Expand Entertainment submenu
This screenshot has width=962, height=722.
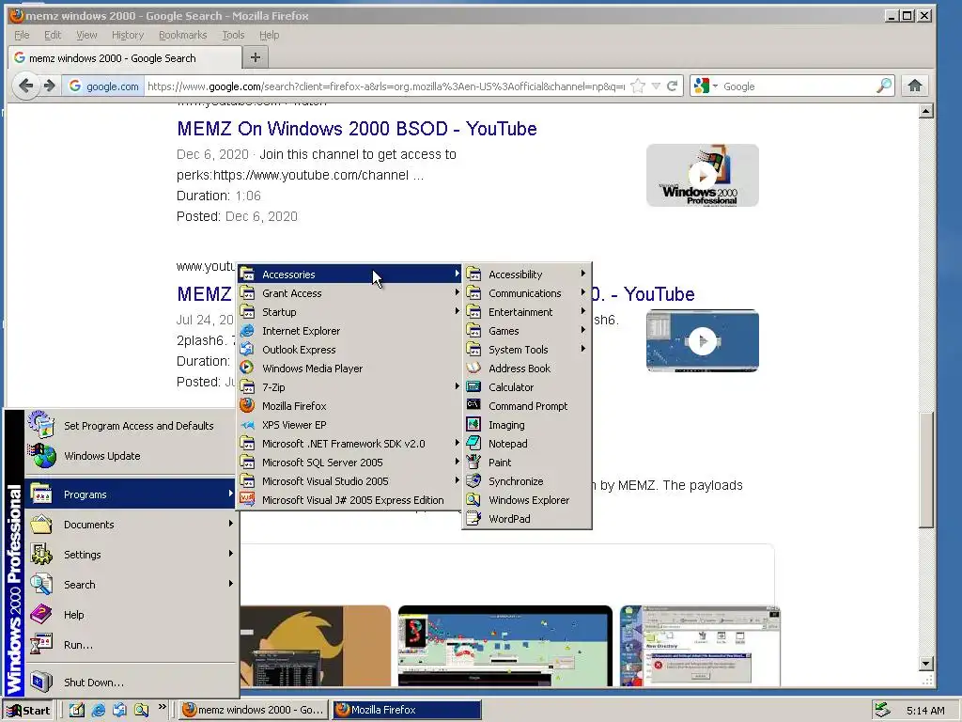coord(526,312)
